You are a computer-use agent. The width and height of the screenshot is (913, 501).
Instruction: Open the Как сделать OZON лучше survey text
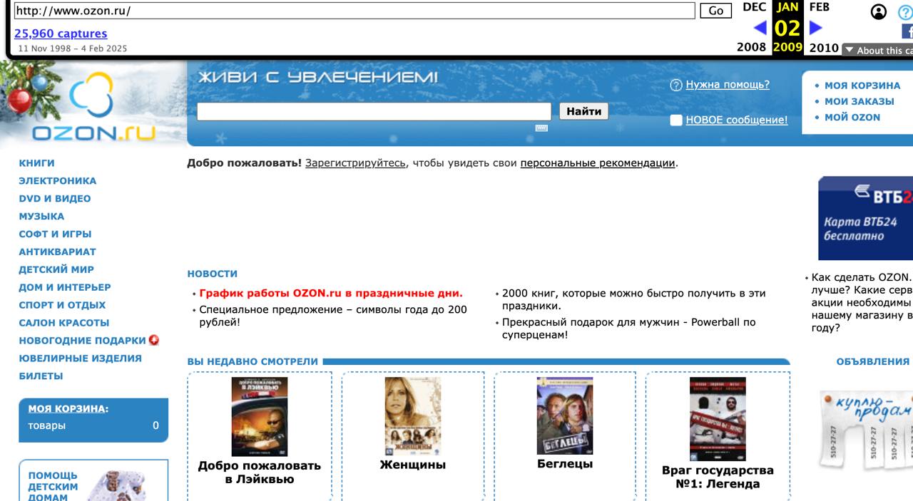[x=862, y=303]
